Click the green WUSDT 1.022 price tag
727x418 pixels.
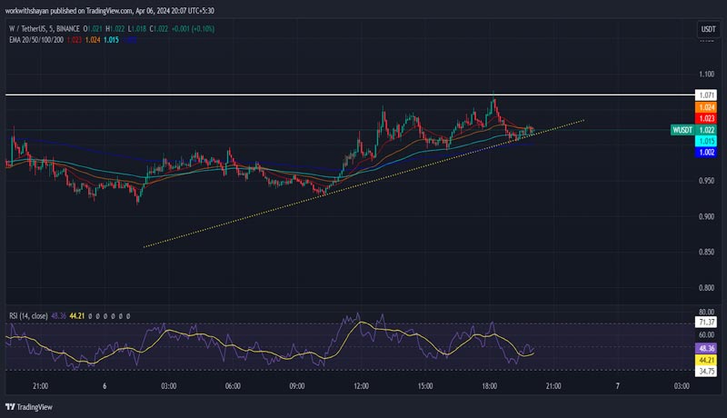tap(693, 130)
